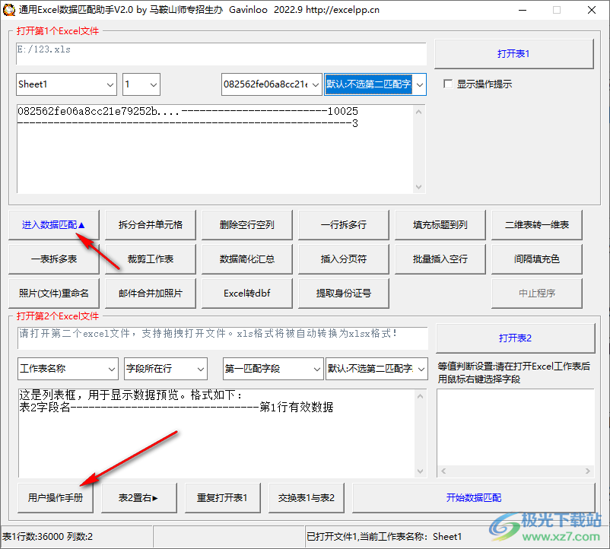Click 提取身份证号 button
The image size is (610, 549).
[x=344, y=294]
